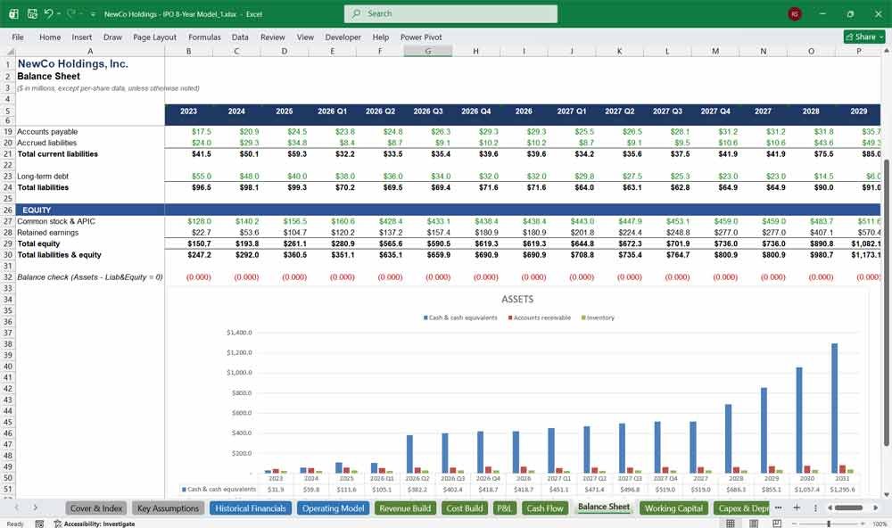
Task: Switch to the Home ribbon tab
Action: [50, 37]
